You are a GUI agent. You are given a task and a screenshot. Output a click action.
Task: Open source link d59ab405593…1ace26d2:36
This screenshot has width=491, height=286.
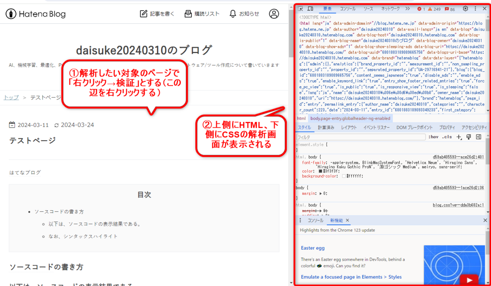tap(458, 188)
